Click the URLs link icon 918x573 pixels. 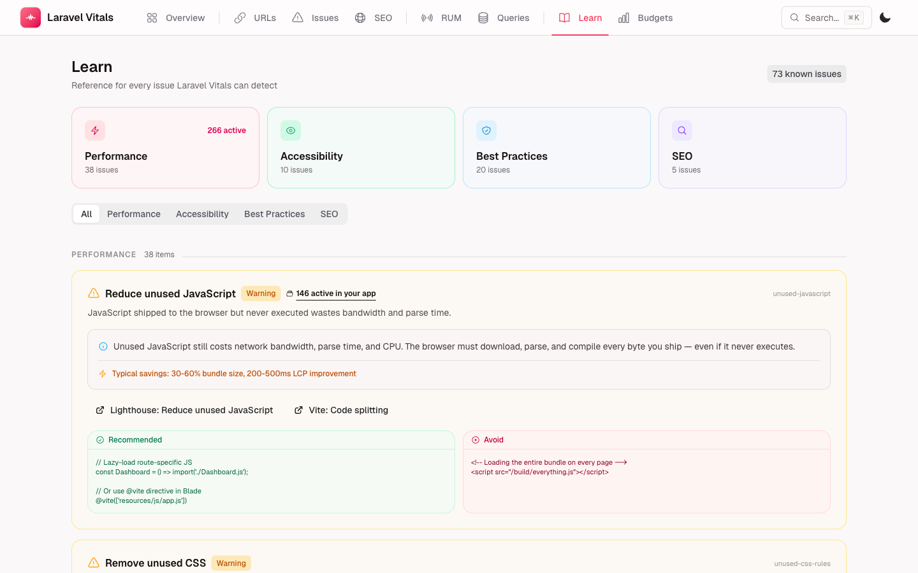(x=240, y=18)
